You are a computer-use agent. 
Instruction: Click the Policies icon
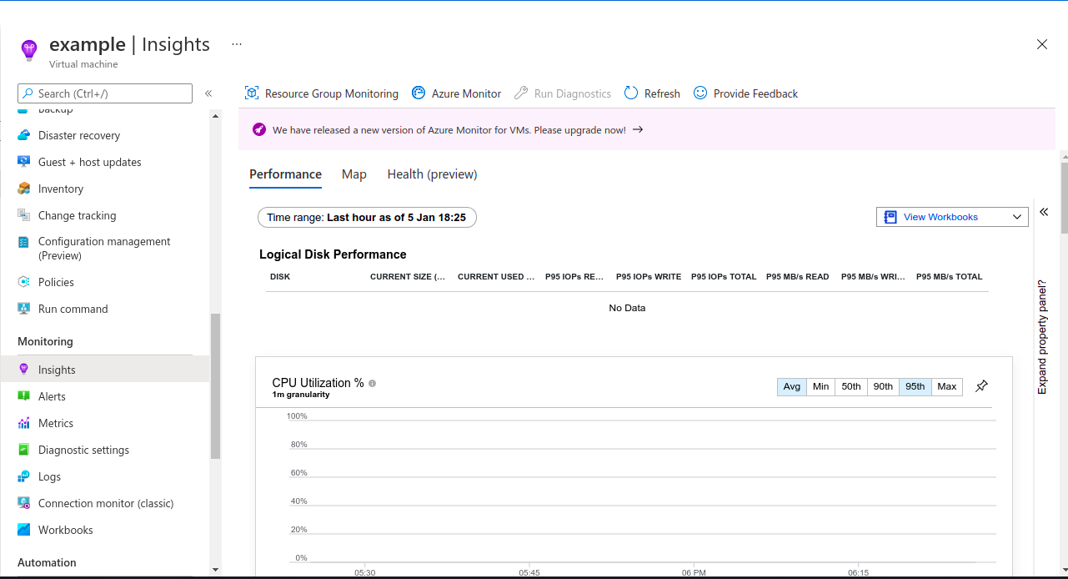(23, 282)
